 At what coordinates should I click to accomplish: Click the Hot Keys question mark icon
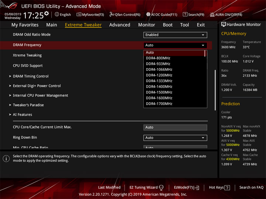(x=227, y=188)
